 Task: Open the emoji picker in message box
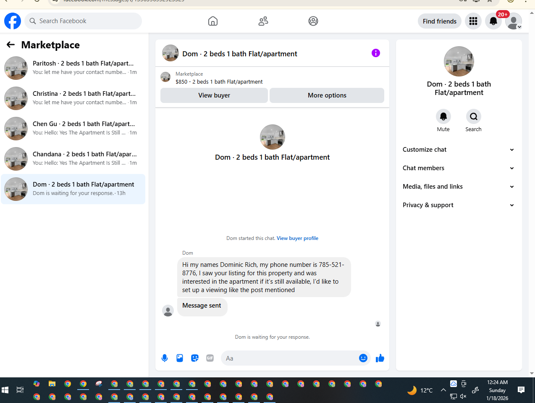(363, 358)
